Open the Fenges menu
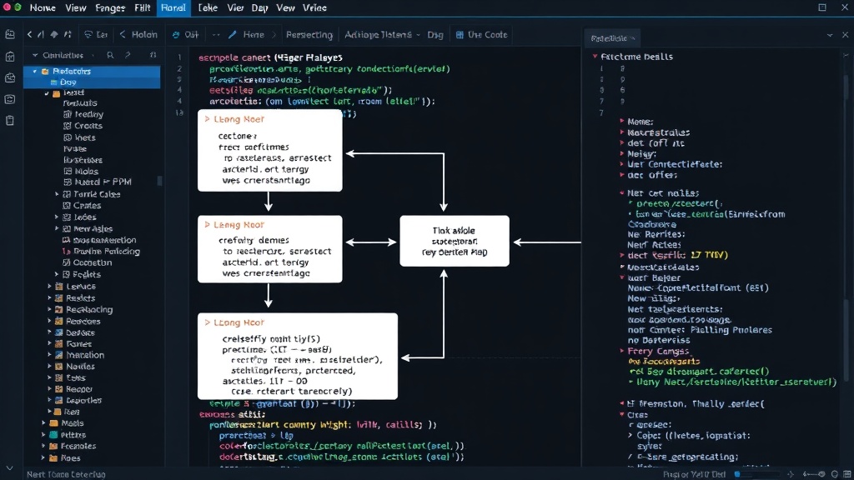This screenshot has width=854, height=480. pyautogui.click(x=110, y=7)
